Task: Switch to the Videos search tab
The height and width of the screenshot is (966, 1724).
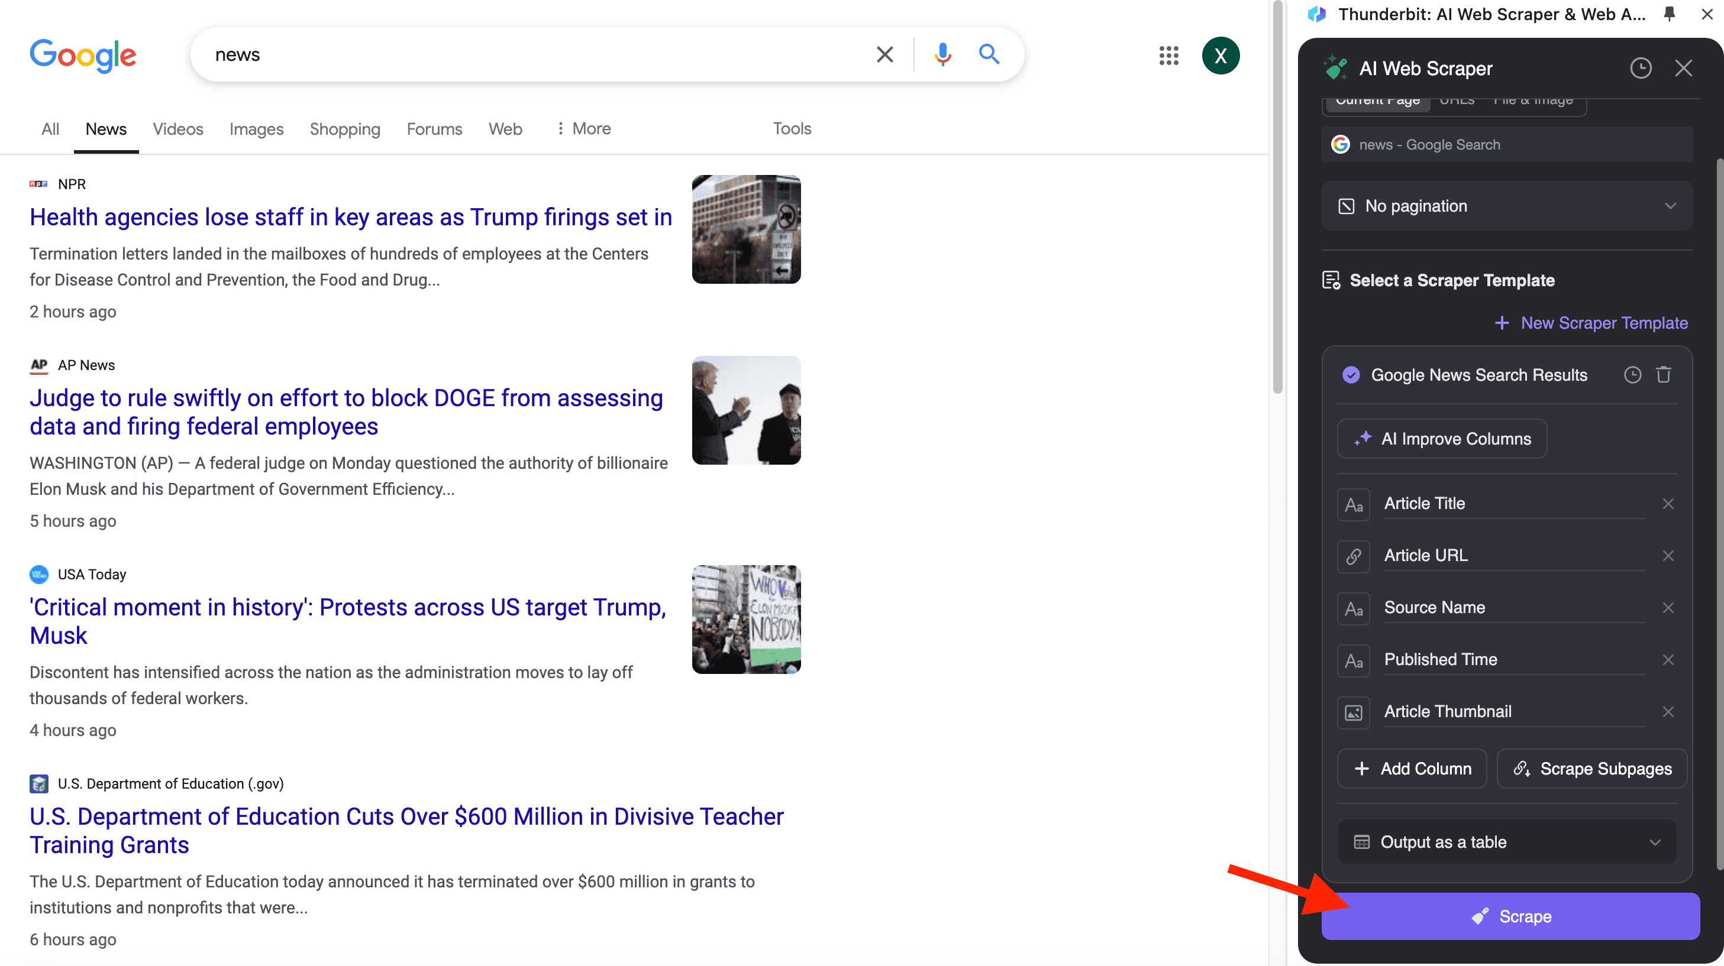Action: 177,128
